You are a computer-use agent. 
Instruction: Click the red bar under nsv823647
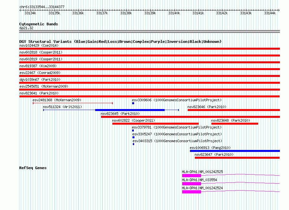coord(237,158)
